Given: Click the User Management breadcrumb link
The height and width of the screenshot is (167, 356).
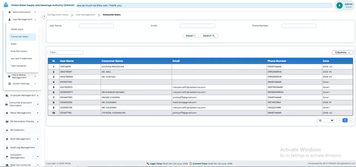Looking at the screenshot, I should tap(85, 15).
